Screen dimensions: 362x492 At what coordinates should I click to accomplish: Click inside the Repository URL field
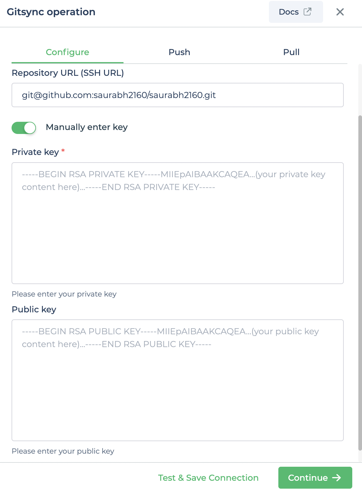click(x=177, y=95)
